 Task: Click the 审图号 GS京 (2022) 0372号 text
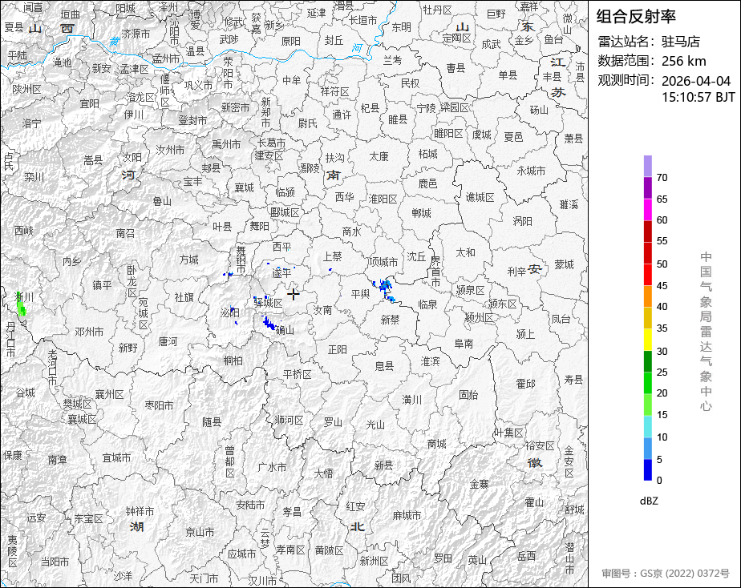coord(666,574)
